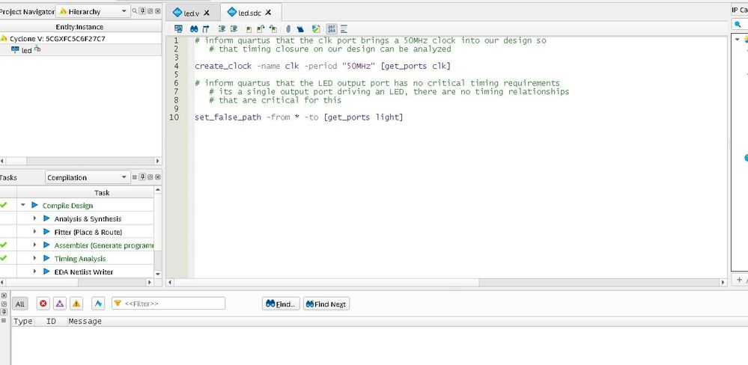
Task: Click the message Filter input field
Action: (172, 304)
